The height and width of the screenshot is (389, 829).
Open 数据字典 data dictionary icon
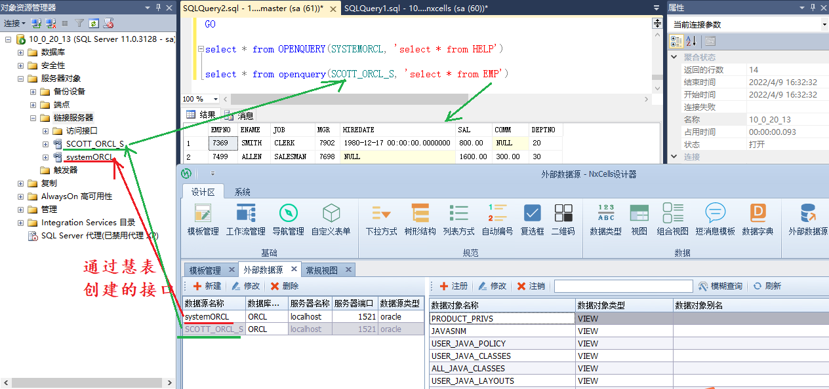pos(758,219)
